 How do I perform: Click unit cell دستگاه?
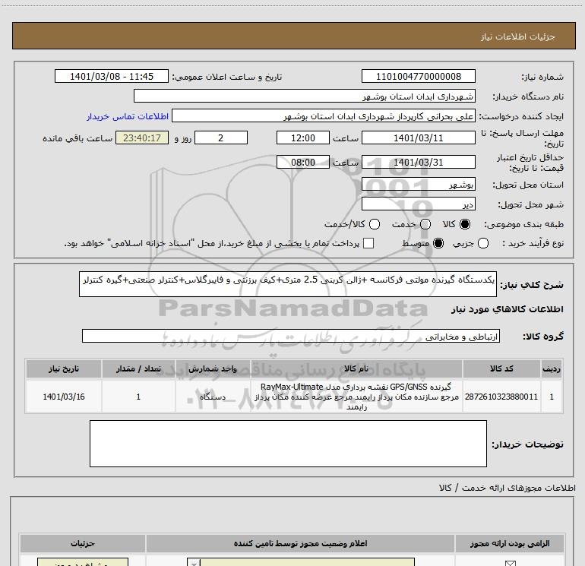tap(213, 397)
